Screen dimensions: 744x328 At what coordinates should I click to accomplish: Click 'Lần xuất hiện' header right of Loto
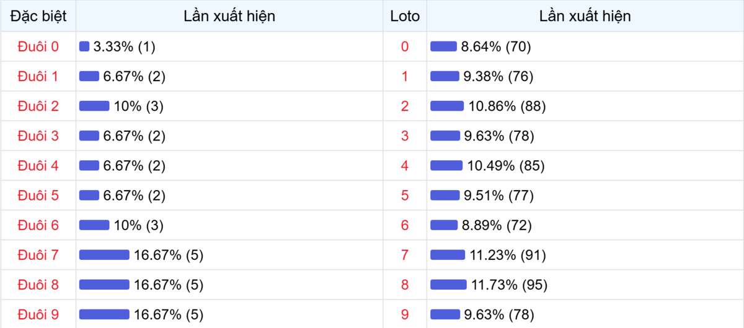pos(585,16)
